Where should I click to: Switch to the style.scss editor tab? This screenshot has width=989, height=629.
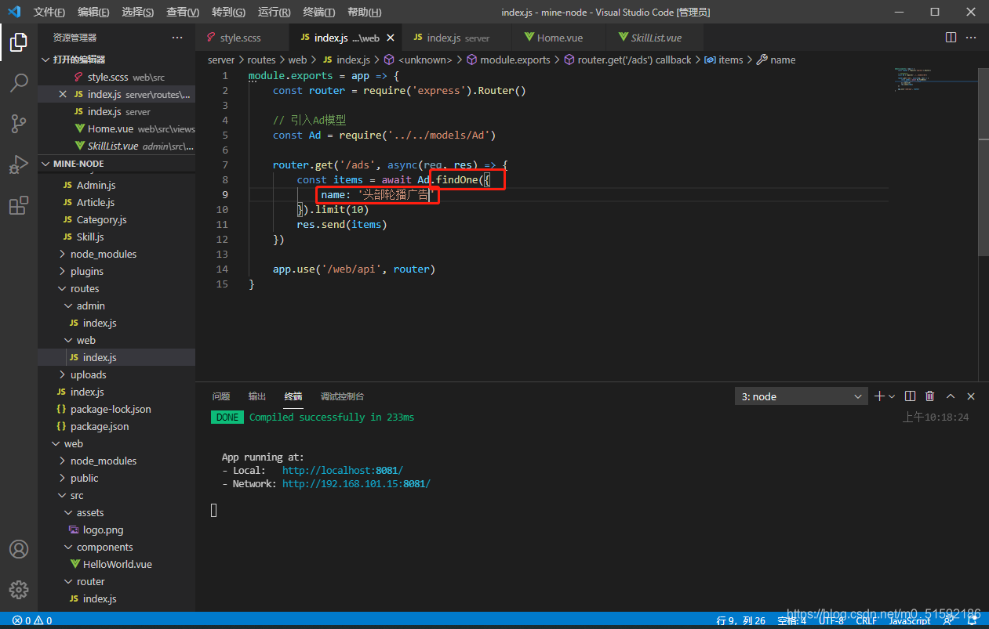pyautogui.click(x=240, y=38)
